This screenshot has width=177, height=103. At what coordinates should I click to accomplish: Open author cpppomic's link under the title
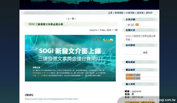pos(93,30)
